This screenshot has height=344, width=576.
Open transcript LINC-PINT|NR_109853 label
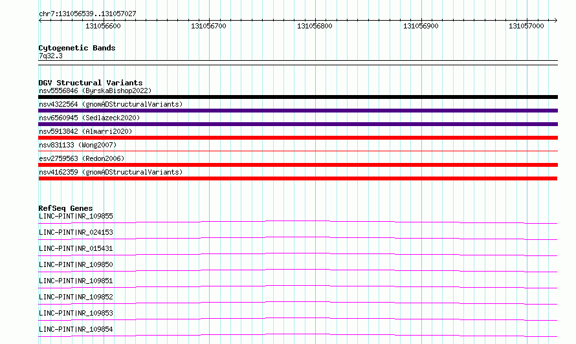[x=76, y=313]
